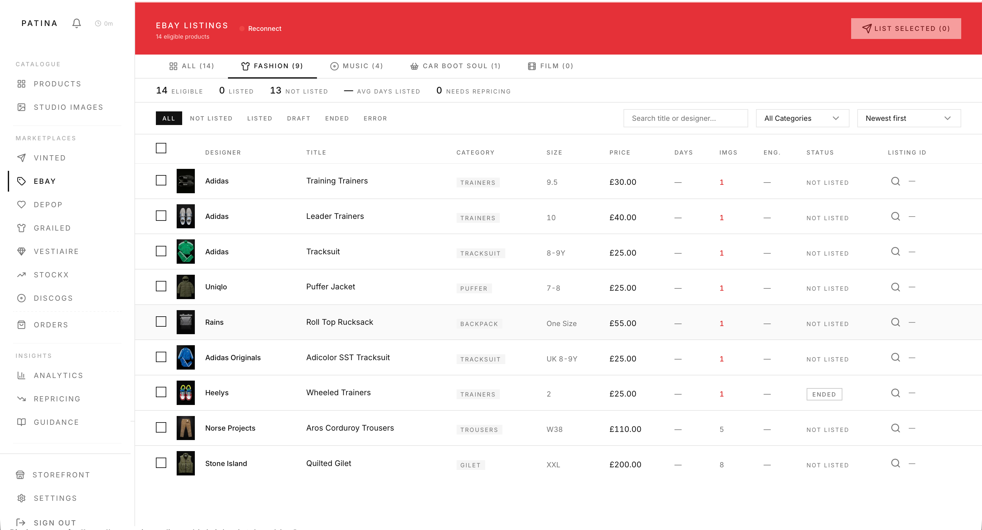Click the LIST SELECTED button

(x=906, y=28)
